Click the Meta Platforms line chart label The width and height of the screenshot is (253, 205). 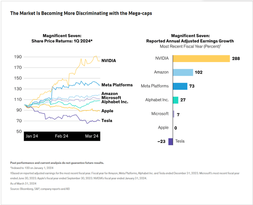pyautogui.click(x=117, y=85)
